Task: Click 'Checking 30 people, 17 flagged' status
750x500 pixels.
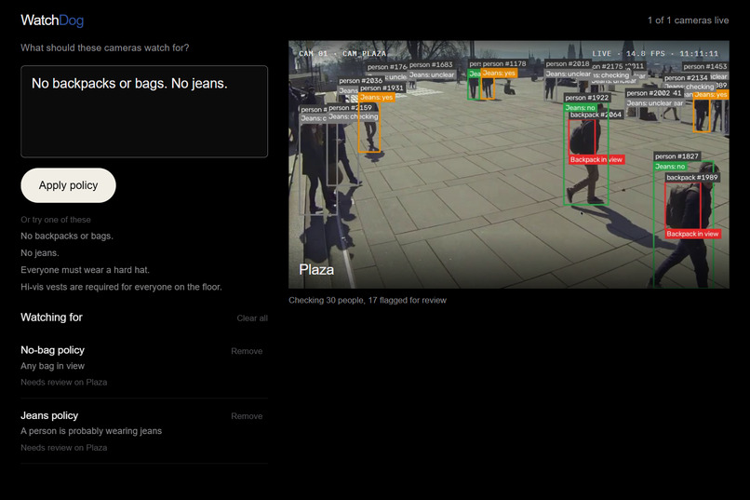Action: point(368,301)
